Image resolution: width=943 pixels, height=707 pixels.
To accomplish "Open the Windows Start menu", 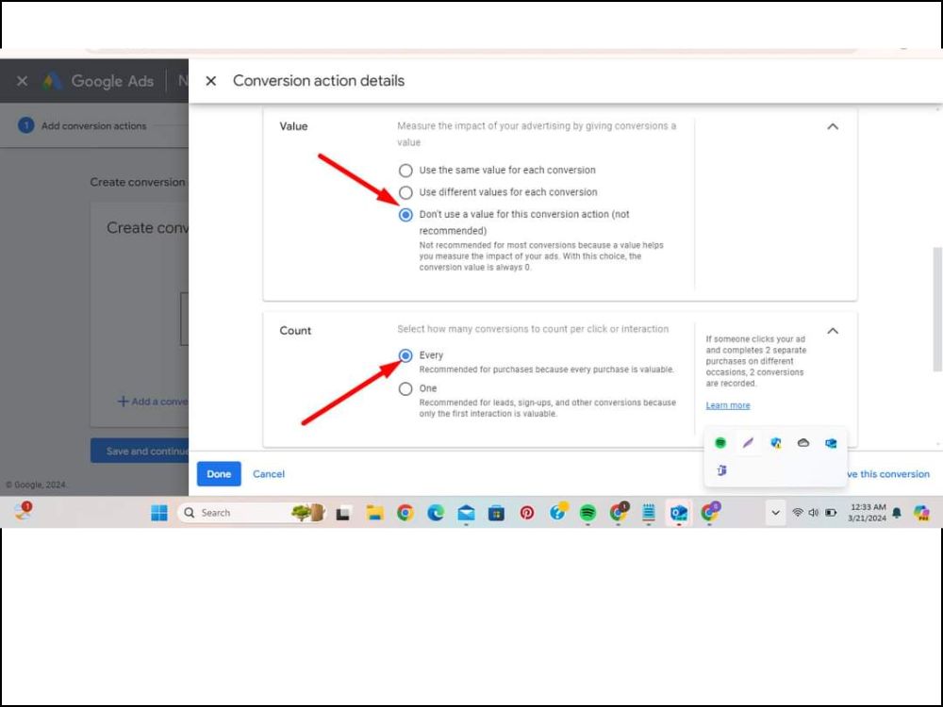I will click(159, 513).
